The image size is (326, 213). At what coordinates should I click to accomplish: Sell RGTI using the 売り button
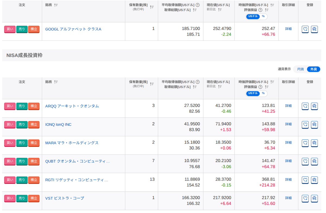coord(22,180)
